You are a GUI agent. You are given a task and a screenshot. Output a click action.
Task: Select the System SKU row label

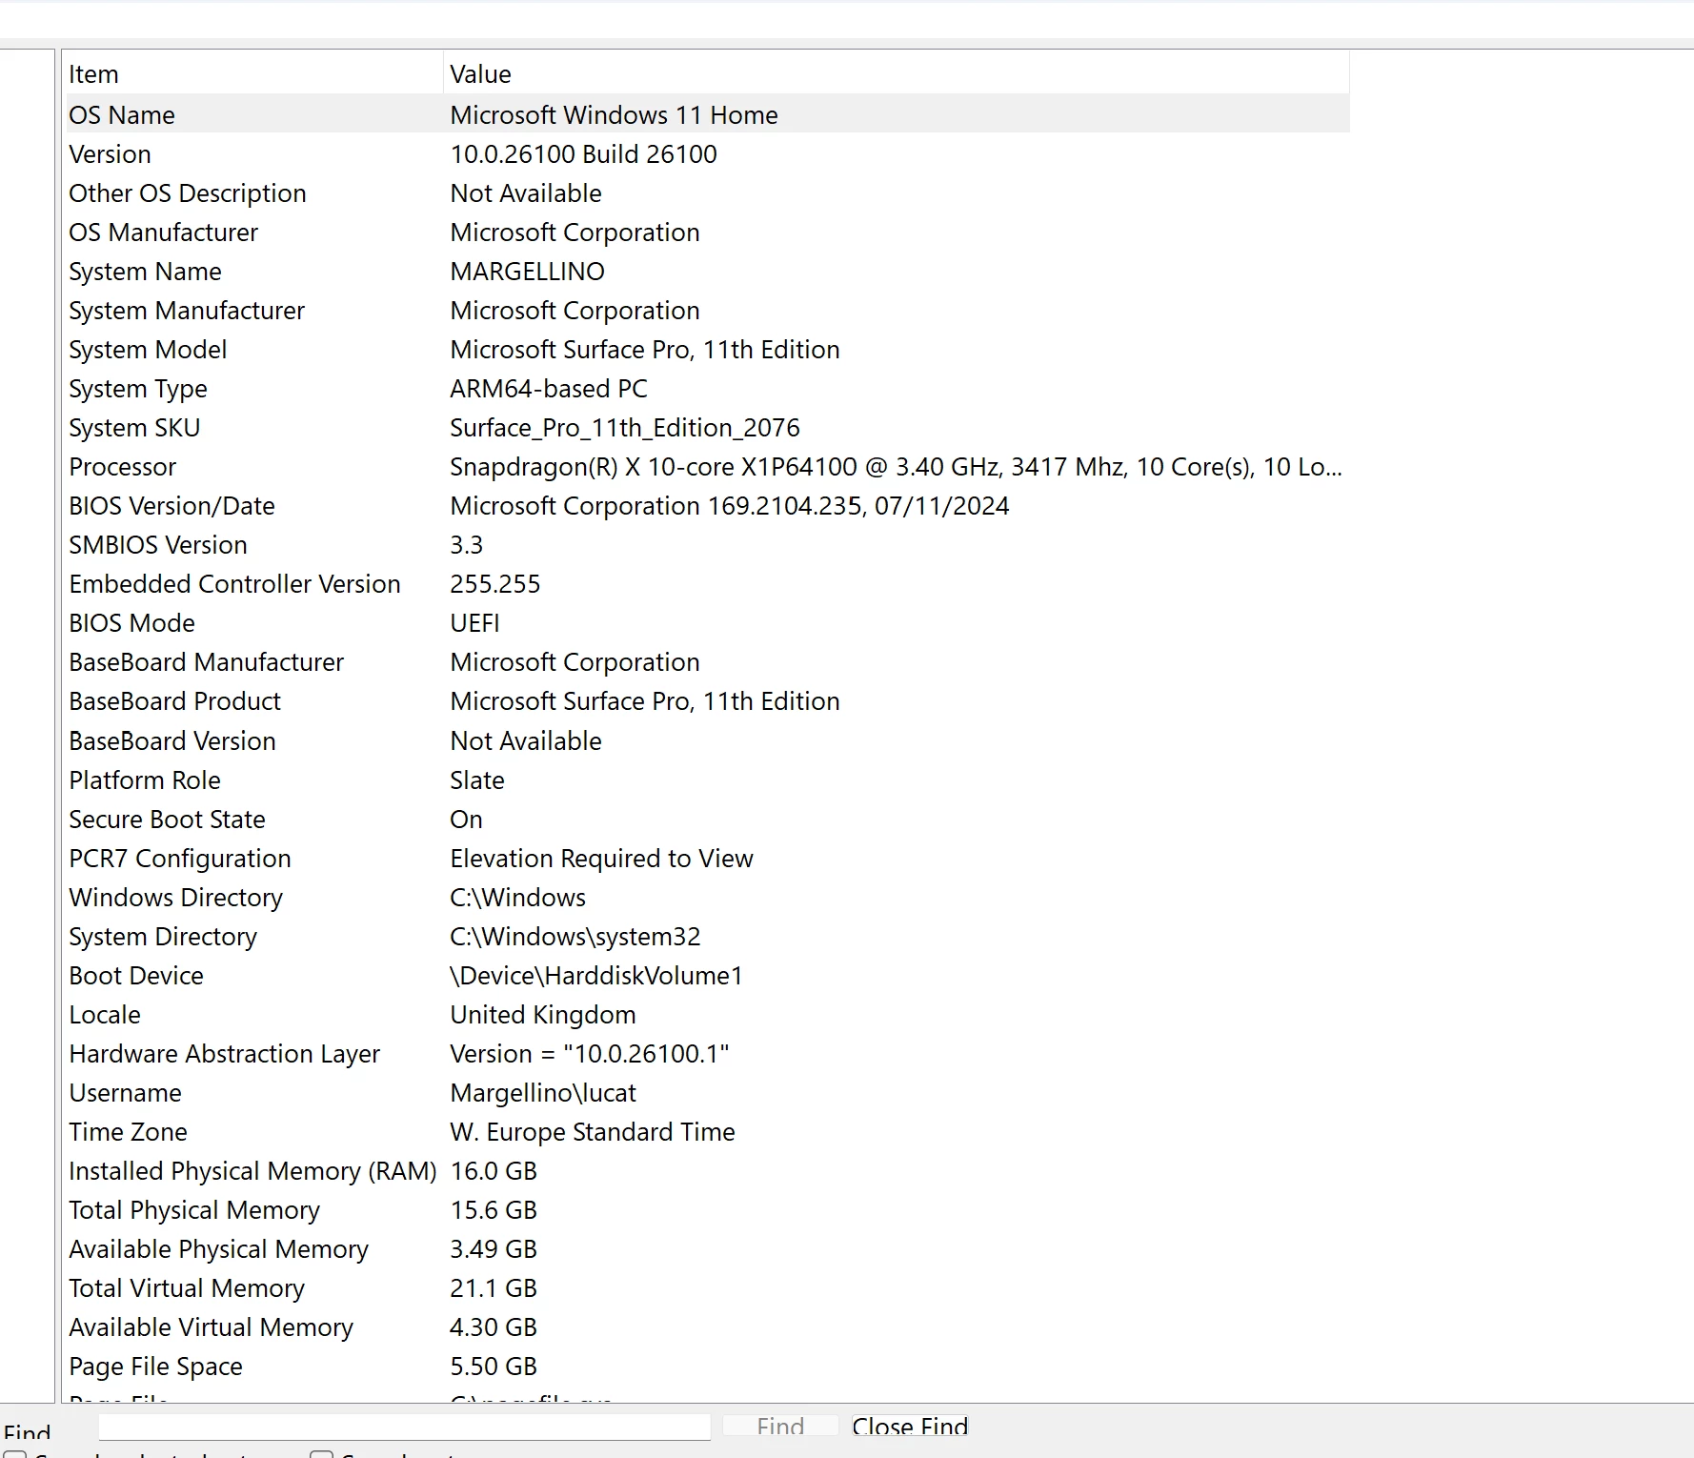click(134, 428)
